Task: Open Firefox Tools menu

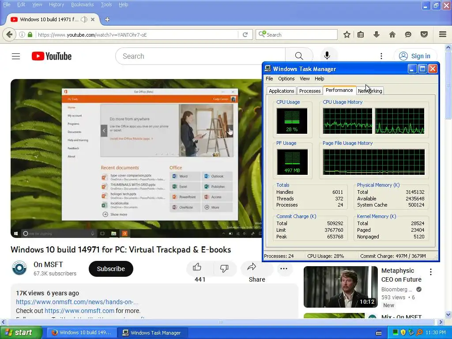Action: coord(106,4)
